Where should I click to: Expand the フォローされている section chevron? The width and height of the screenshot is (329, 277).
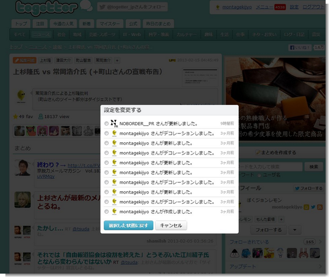[x=320, y=242]
